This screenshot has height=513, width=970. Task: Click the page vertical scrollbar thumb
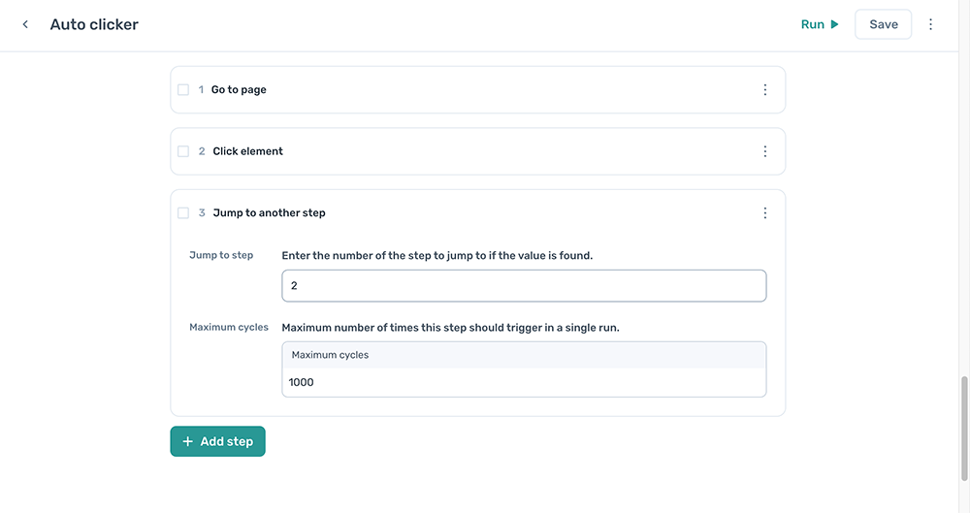coord(964,429)
